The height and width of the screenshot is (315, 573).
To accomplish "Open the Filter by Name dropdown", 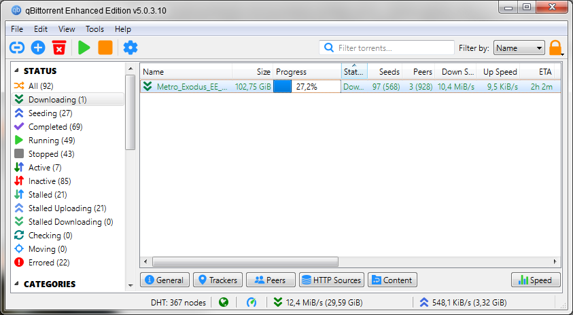I will 519,48.
